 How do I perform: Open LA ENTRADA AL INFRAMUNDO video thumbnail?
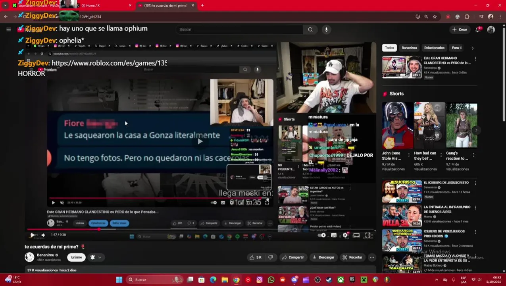click(402, 216)
